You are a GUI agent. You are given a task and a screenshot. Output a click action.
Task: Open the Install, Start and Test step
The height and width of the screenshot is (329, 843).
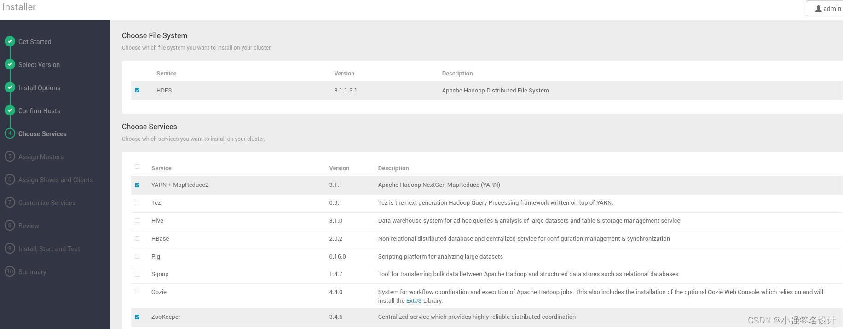(49, 249)
